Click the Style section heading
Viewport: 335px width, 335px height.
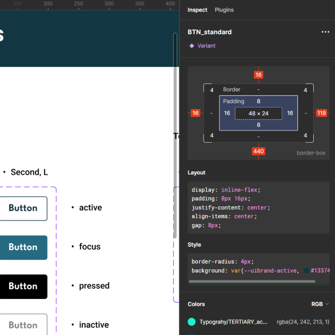pyautogui.click(x=194, y=245)
